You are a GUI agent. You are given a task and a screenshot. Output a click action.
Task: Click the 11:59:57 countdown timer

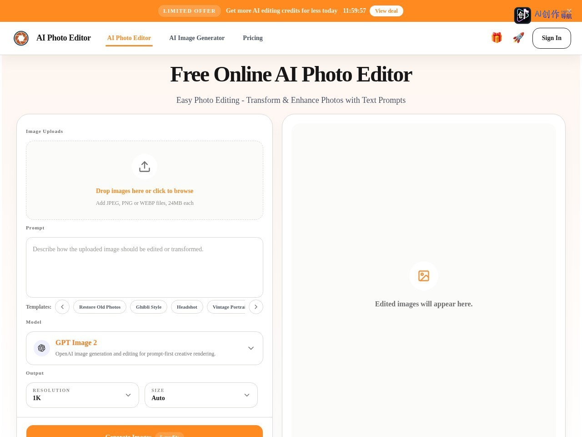click(x=354, y=11)
